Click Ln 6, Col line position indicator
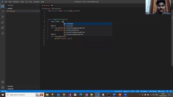Viewport: 173px width, 97px height. pyautogui.click(x=118, y=91)
